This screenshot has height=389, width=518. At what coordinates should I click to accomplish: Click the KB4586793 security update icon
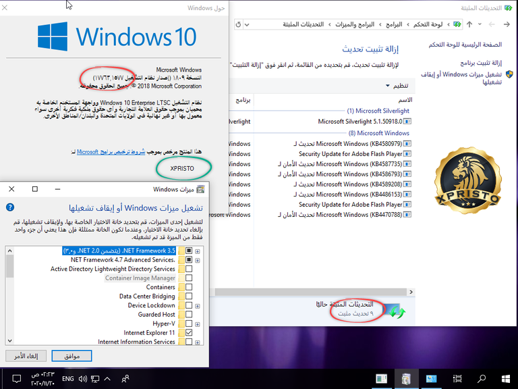click(x=407, y=174)
